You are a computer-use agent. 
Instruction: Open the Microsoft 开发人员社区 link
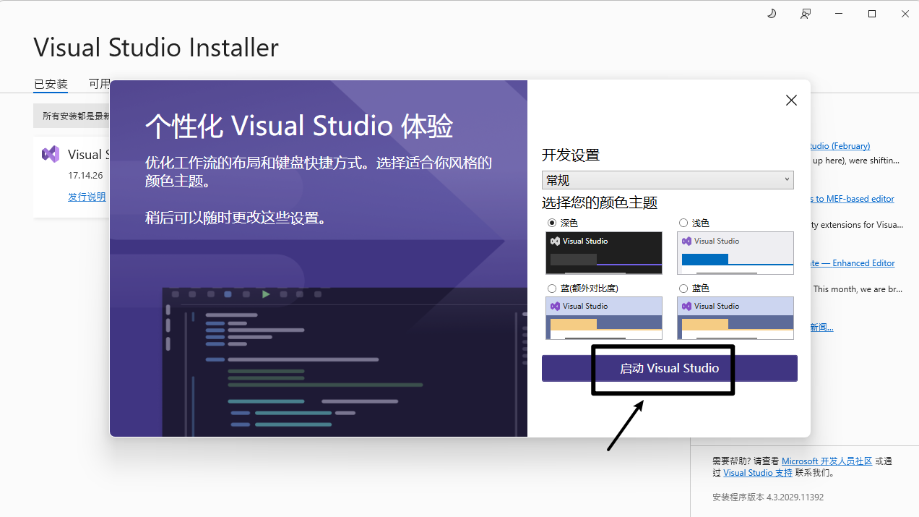[827, 461]
